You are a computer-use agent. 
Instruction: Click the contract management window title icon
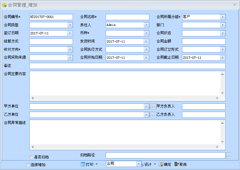(x=4, y=5)
